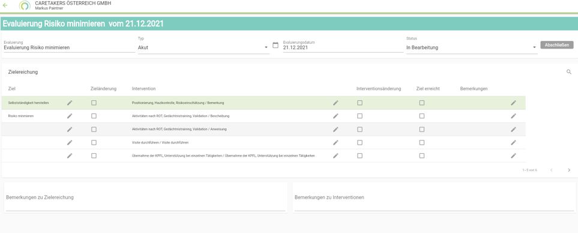This screenshot has height=233, width=578.
Task: Toggle Interventionsänderung checkbox for 'Visite durchführen'
Action: pyautogui.click(x=360, y=142)
